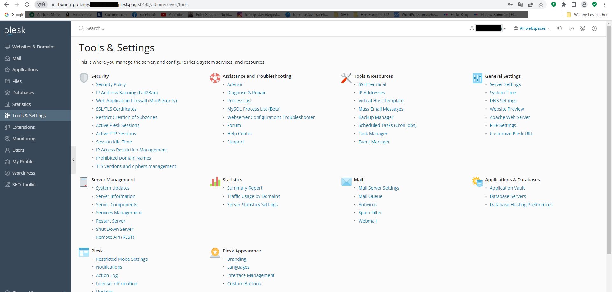
Task: Click the Tools & Resources wrench icon
Action: [x=346, y=78]
